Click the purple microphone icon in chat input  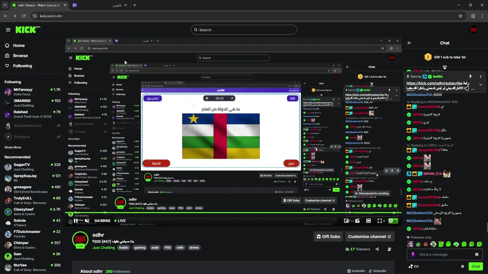tap(413, 255)
